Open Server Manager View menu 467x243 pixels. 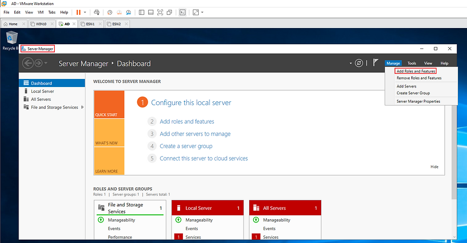(428, 63)
